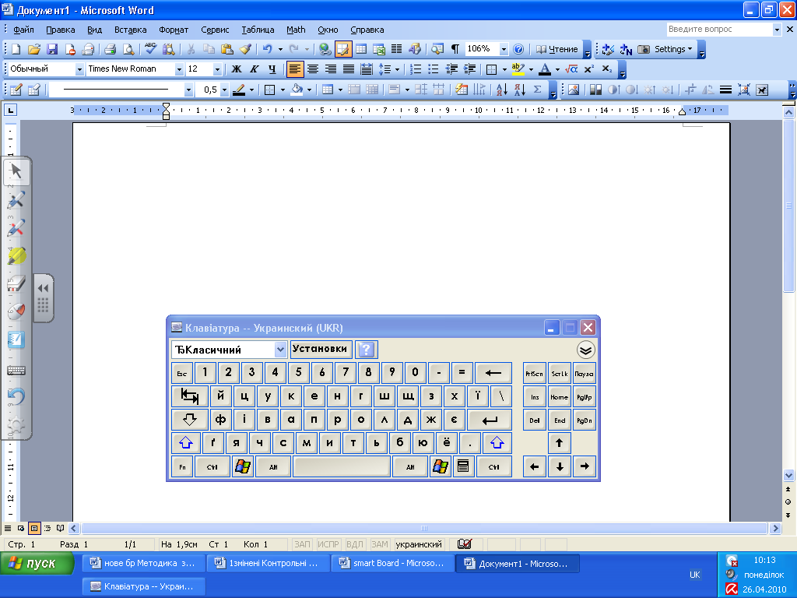Click the Установки button on the keyboard
This screenshot has height=598, width=797.
click(320, 349)
